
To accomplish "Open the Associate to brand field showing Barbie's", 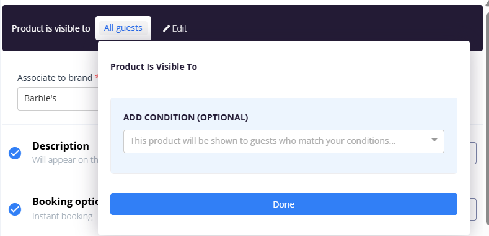I will 58,99.
